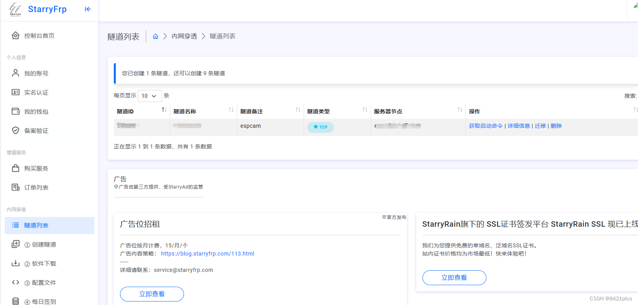The image size is (638, 305).
Task: Click the TCP tunnel type badge
Action: tap(320, 127)
